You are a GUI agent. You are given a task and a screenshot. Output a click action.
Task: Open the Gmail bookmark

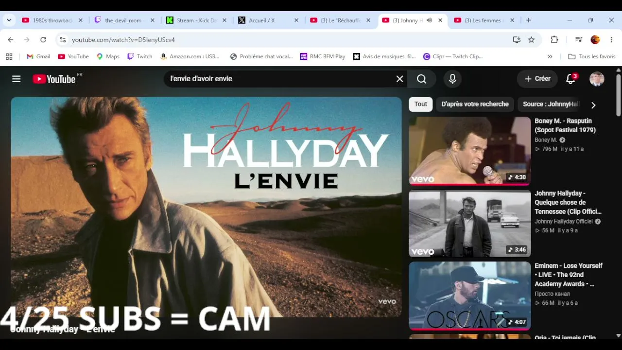(x=38, y=56)
